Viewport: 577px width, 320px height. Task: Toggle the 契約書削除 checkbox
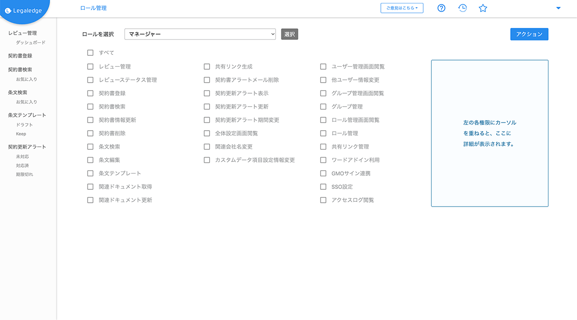pyautogui.click(x=90, y=133)
